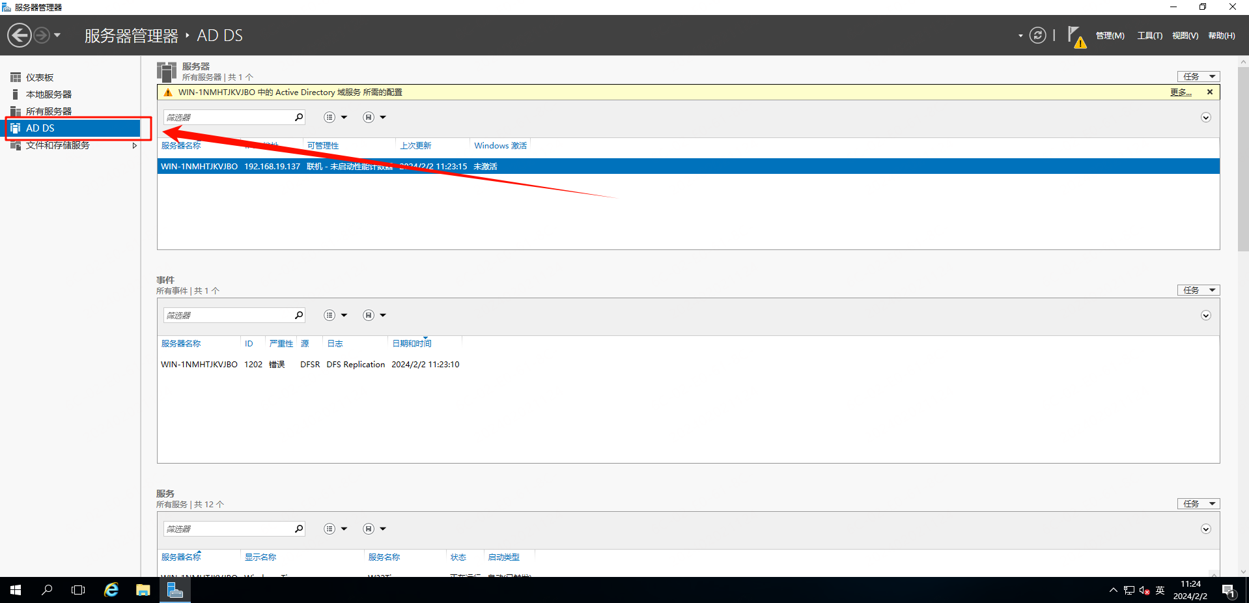Open the 任务 dropdown in the events section
1249x603 pixels.
(1198, 290)
